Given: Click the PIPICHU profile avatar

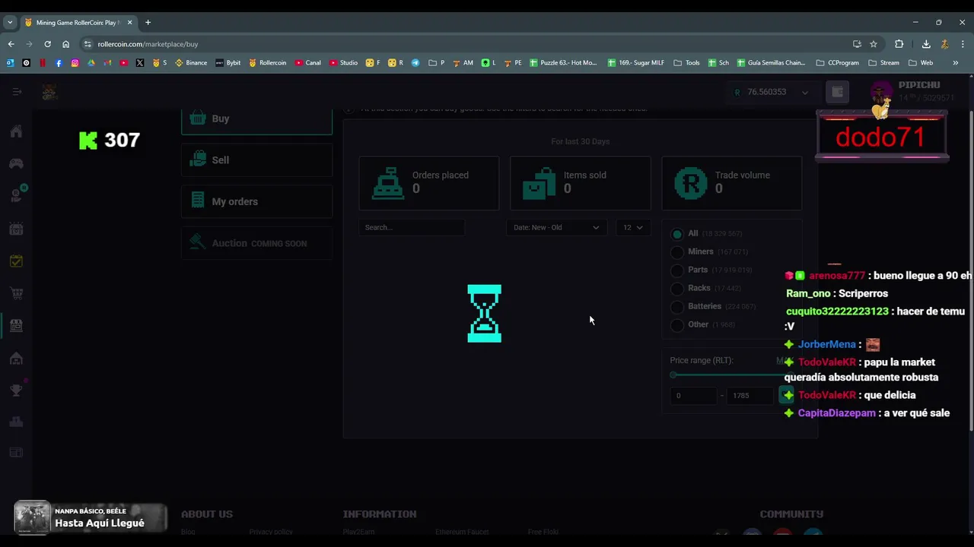Looking at the screenshot, I should click(881, 93).
